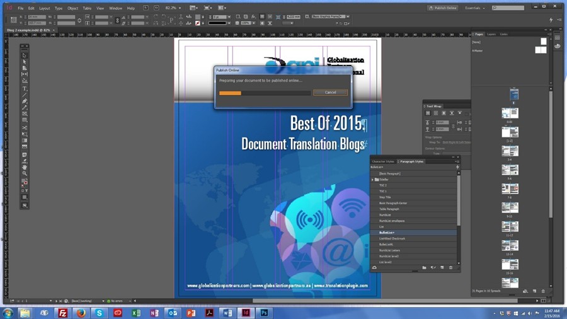The width and height of the screenshot is (567, 319).
Task: Open the Paragraph Styles panel menu
Action: pos(457,161)
